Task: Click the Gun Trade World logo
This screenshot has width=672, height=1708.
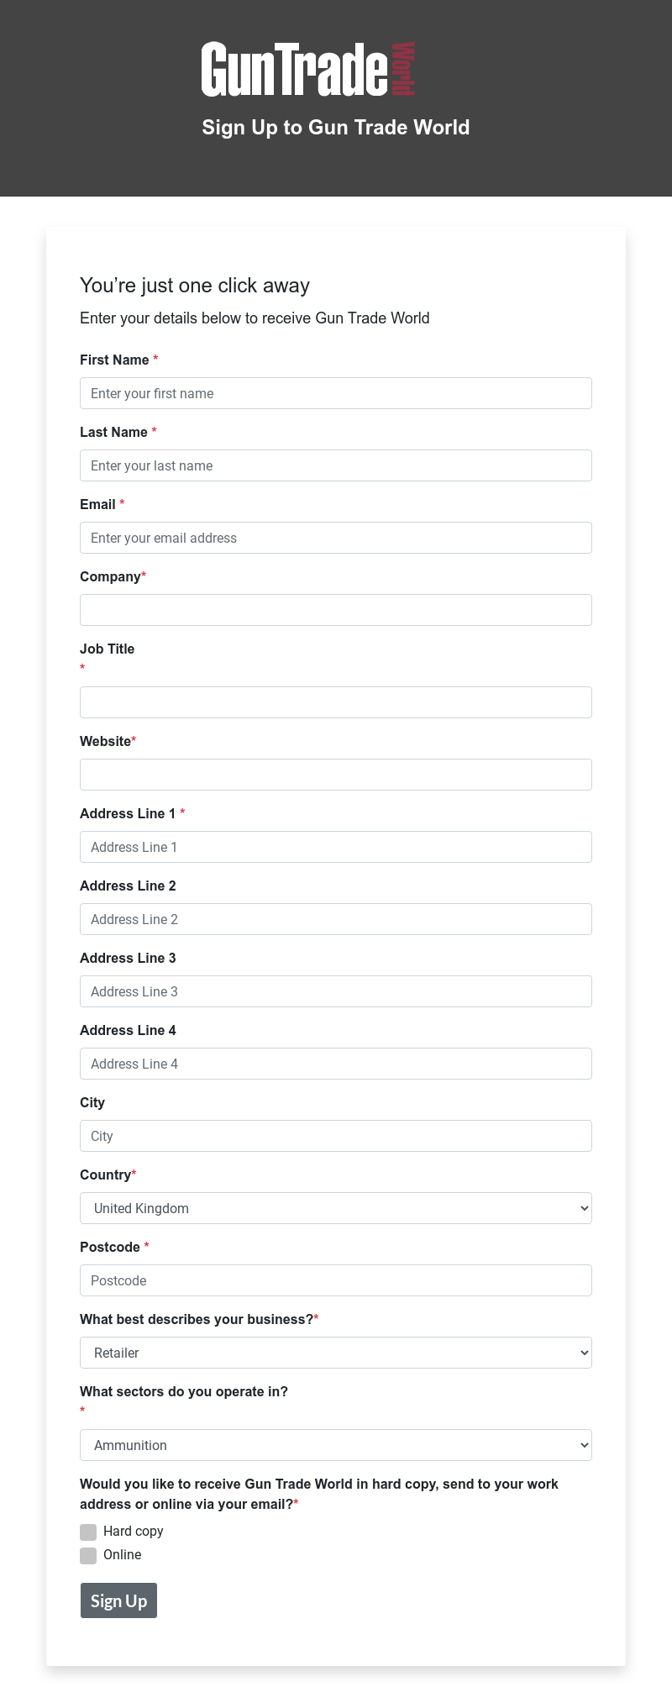Action: click(308, 69)
